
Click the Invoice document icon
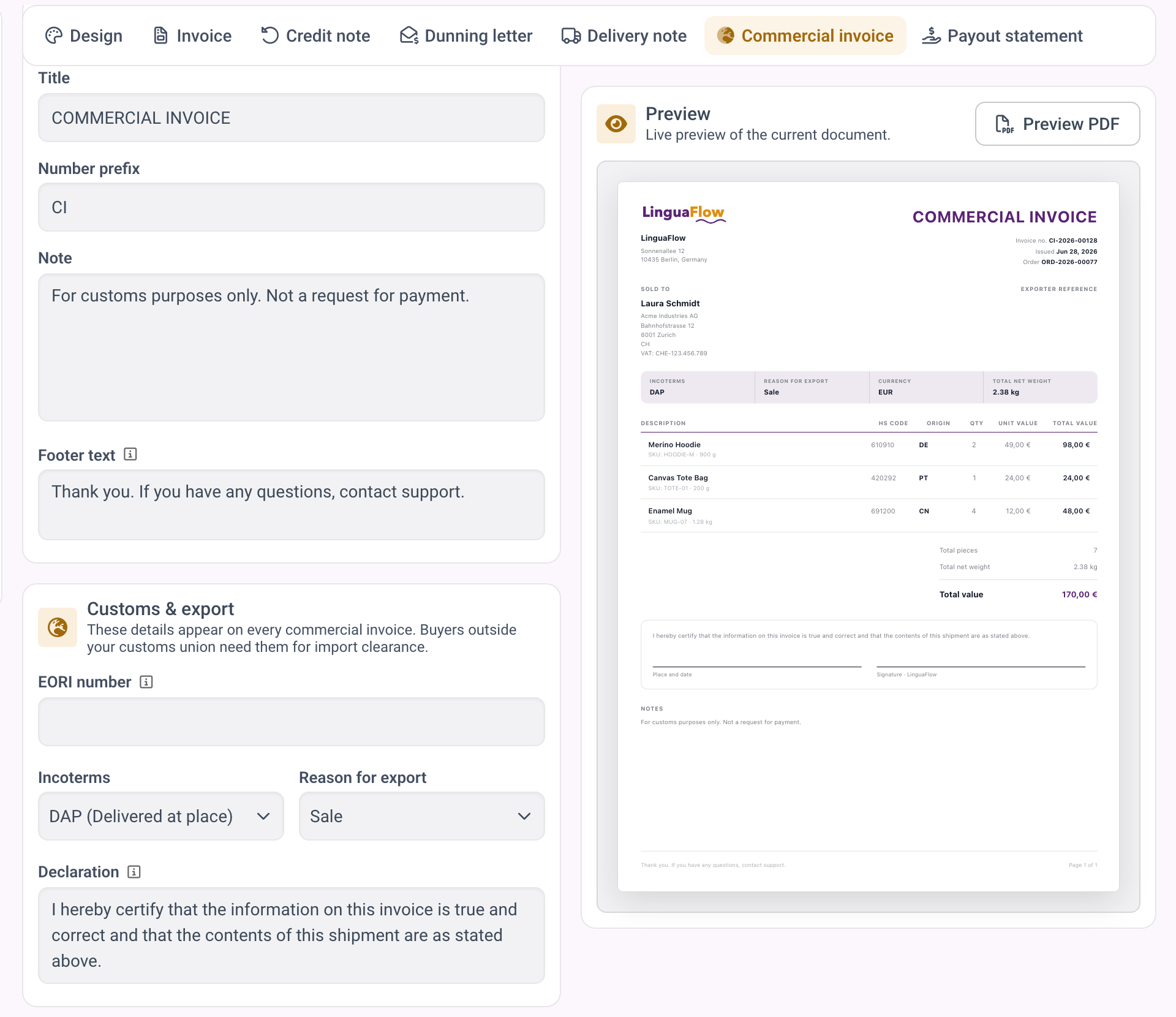pyautogui.click(x=160, y=36)
